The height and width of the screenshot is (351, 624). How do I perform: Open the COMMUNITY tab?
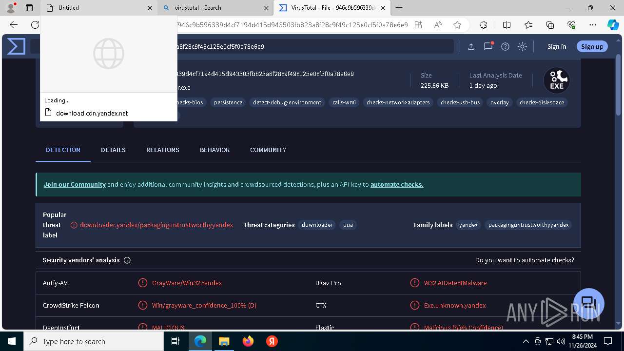[268, 150]
